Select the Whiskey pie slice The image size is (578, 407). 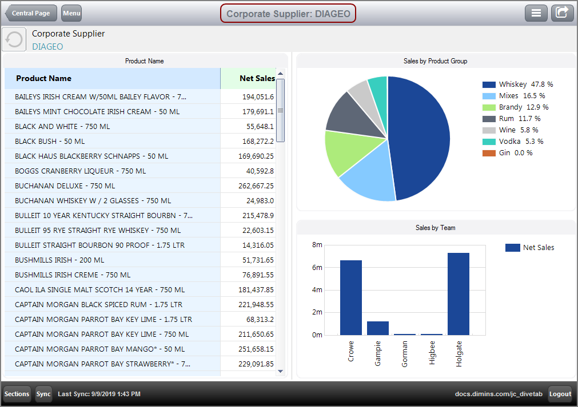[420, 138]
